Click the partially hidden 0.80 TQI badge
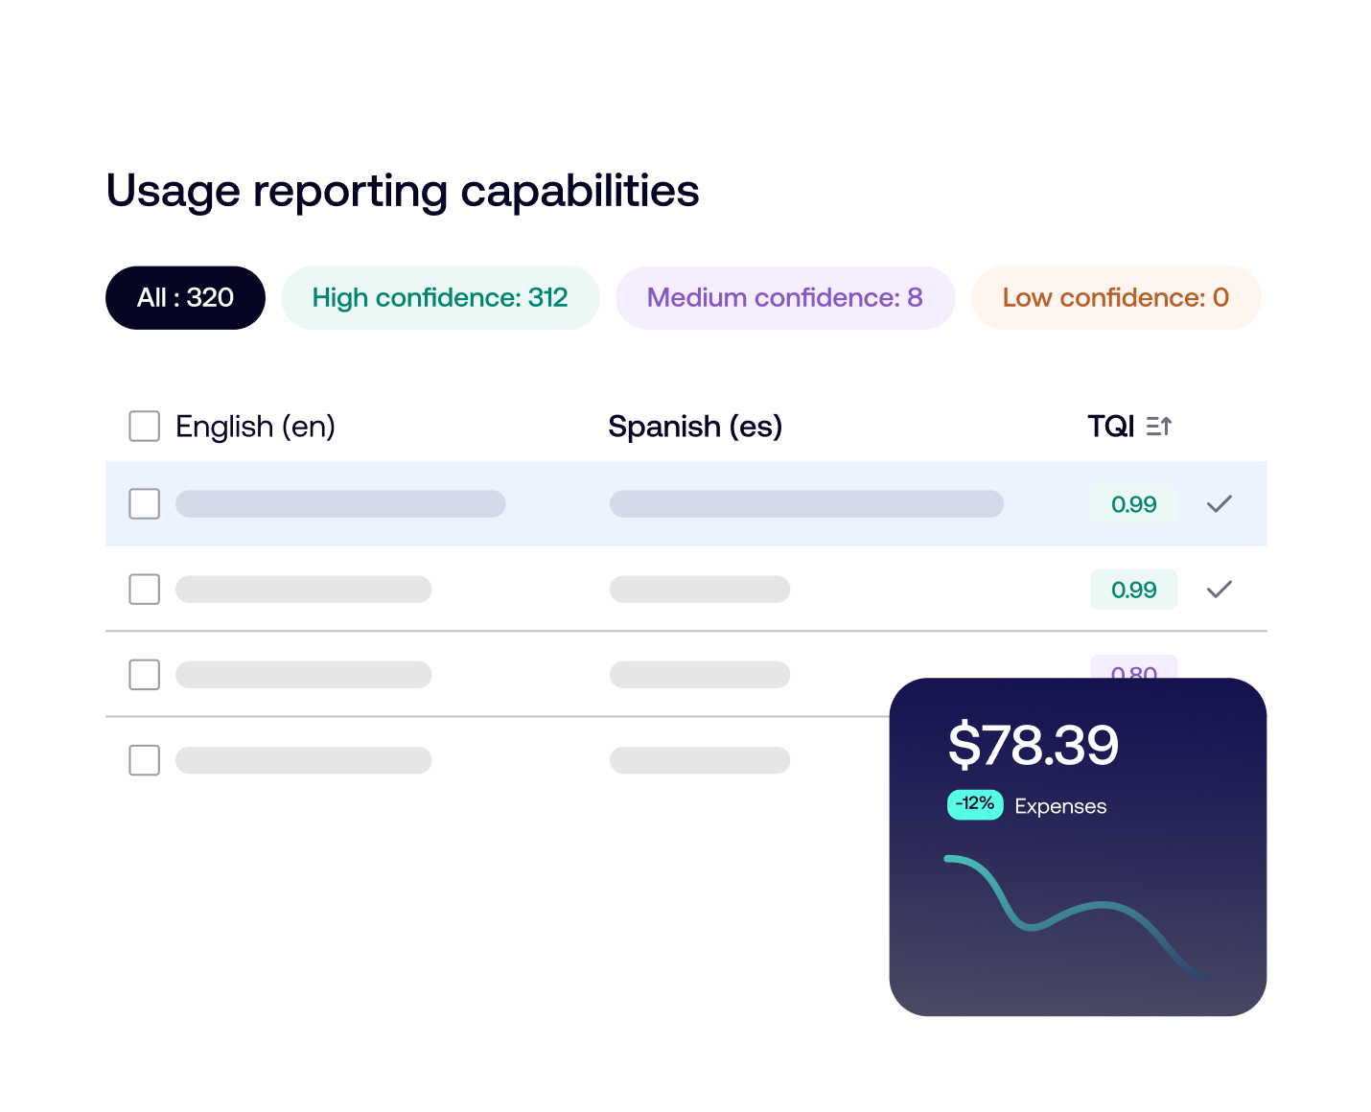This screenshot has height=1112, width=1371. (x=1133, y=668)
